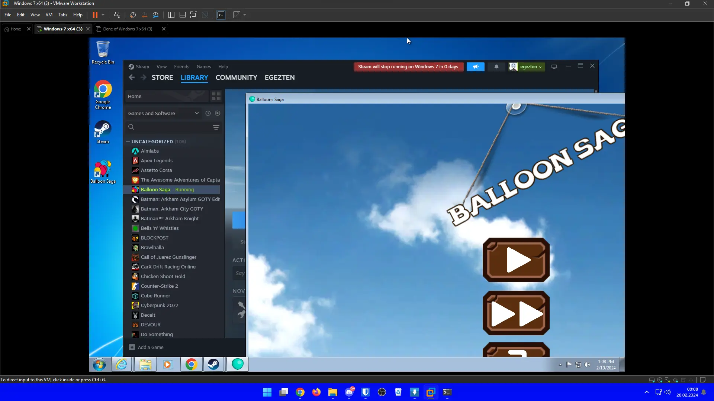The image size is (714, 401).
Task: Close the Clone of Windows 7 x64 tab
Action: (164, 29)
